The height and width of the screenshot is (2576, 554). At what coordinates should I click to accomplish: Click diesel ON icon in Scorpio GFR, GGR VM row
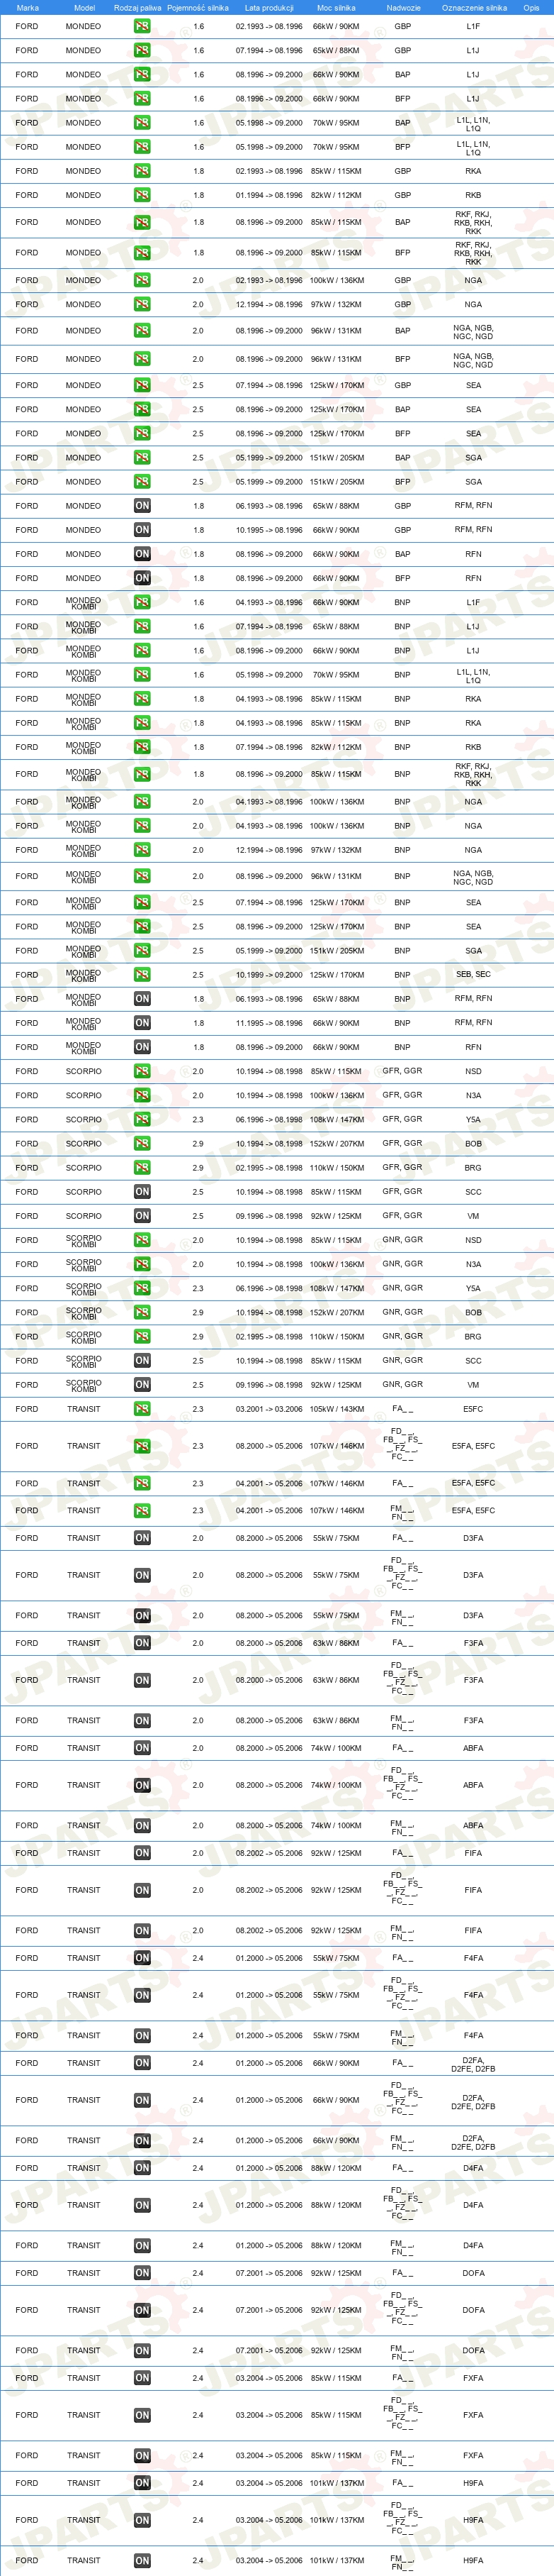coord(142,1216)
